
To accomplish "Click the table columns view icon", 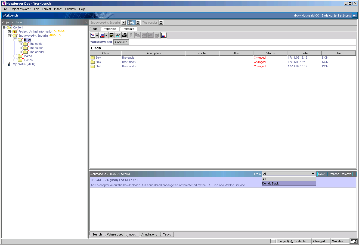I will (x=164, y=35).
